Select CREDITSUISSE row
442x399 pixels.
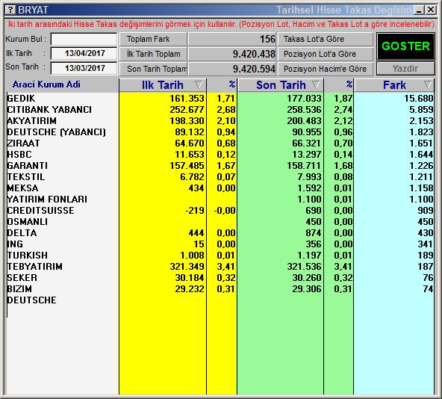tap(41, 211)
